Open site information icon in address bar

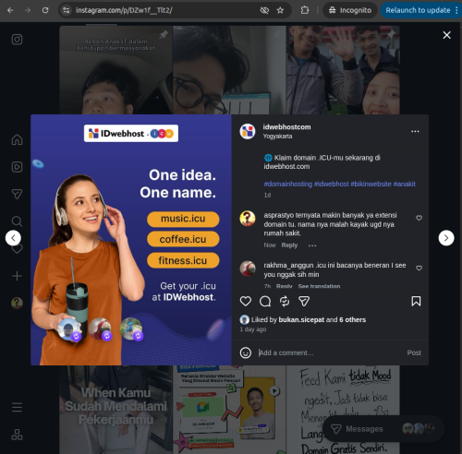click(x=66, y=10)
